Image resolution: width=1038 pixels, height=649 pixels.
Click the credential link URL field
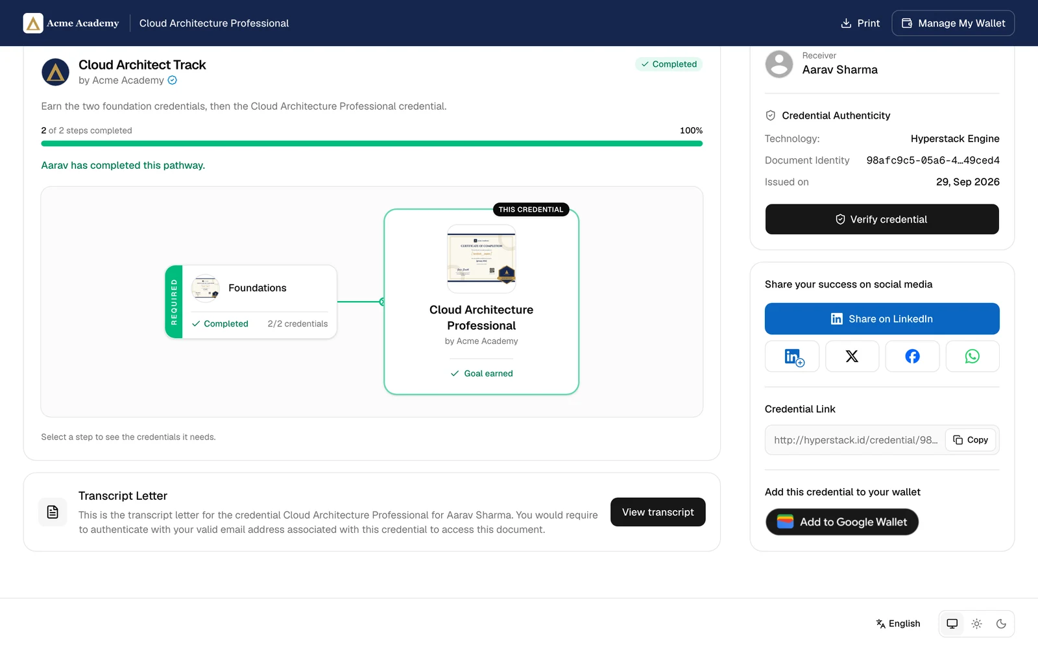click(856, 440)
